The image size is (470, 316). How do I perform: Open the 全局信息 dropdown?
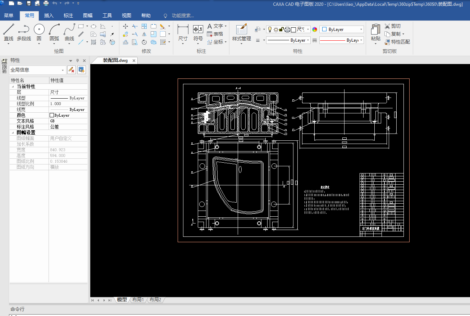pos(63,70)
